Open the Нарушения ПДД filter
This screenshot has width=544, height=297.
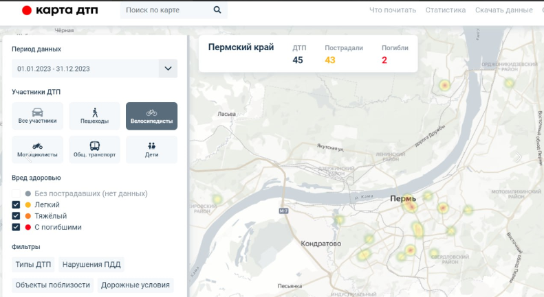tap(91, 265)
